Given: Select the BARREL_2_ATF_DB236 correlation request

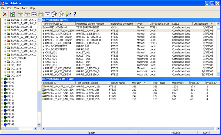Looking at the screenshot, I should pyautogui.click(x=128, y=68).
